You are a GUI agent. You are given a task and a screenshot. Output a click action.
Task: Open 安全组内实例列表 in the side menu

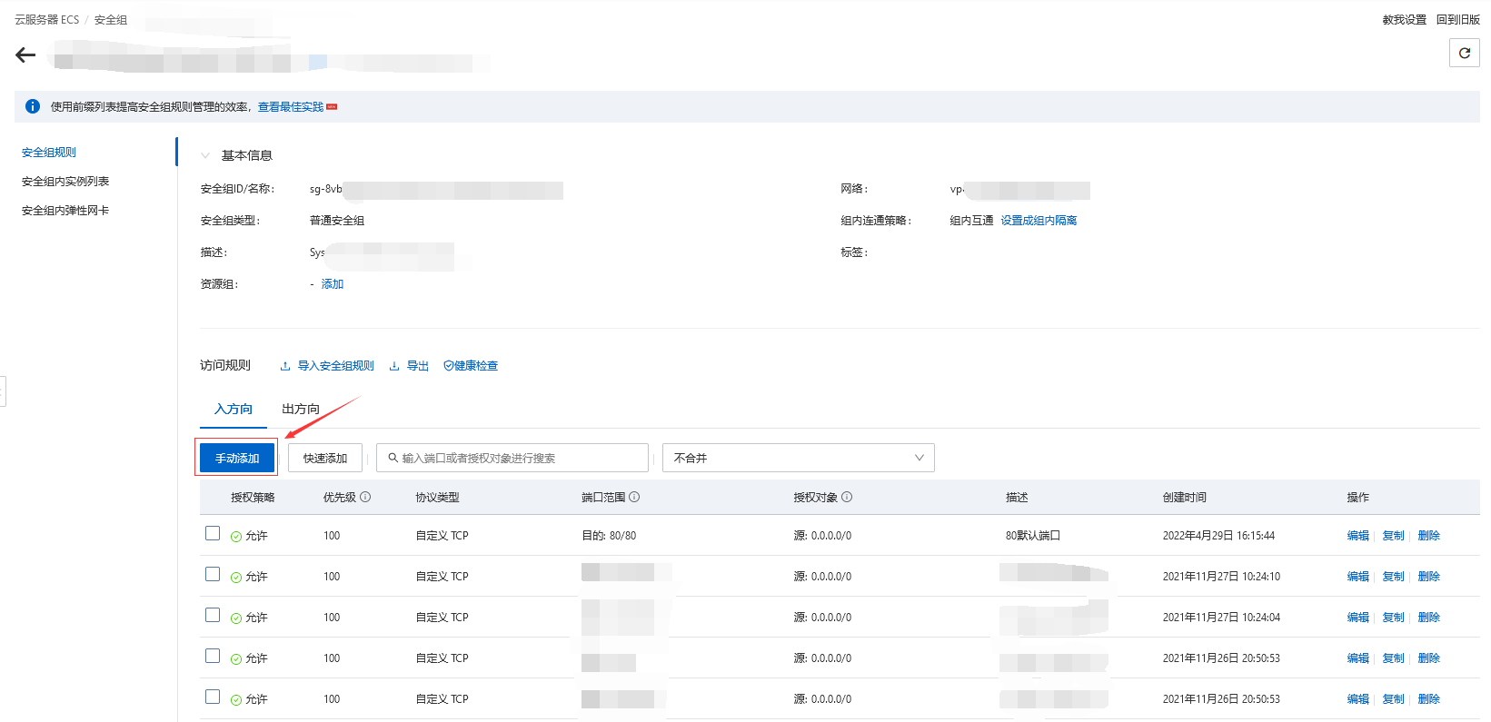coord(65,182)
